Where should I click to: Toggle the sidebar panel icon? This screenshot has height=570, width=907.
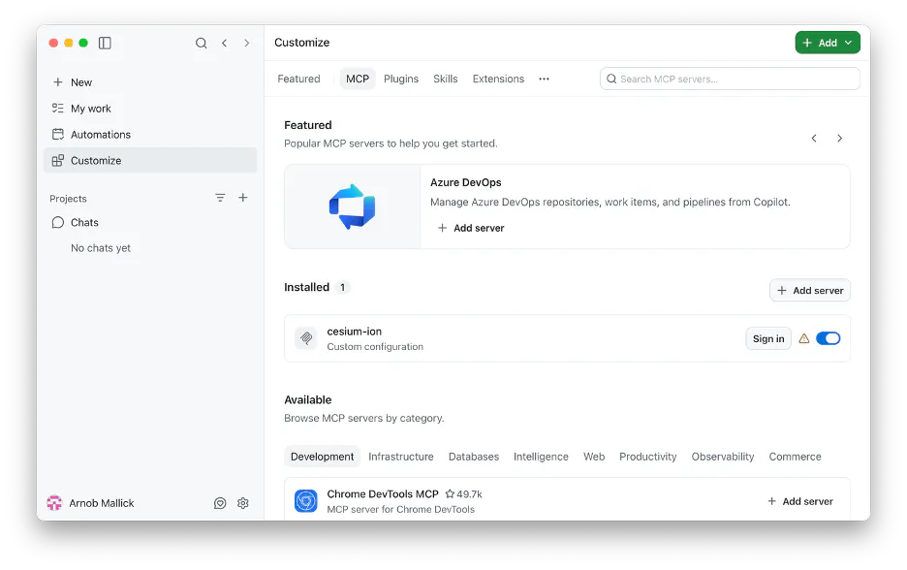[105, 43]
